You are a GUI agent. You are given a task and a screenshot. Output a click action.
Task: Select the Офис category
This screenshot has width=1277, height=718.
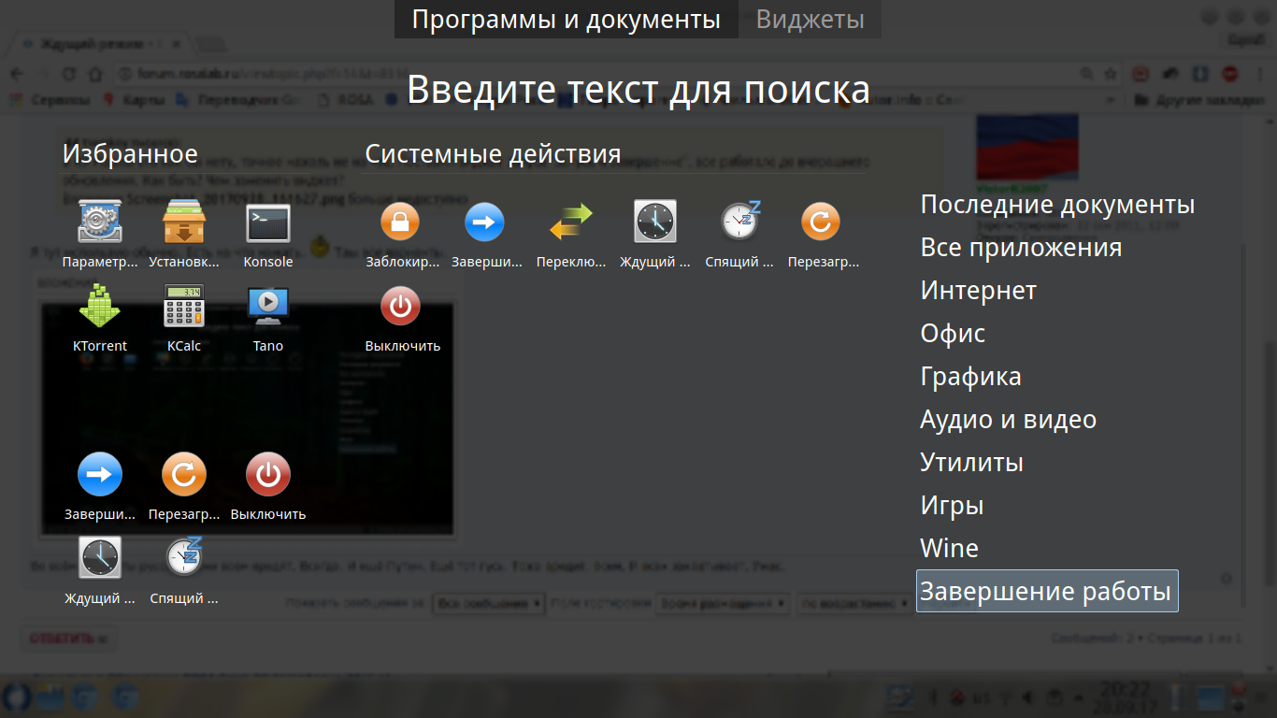(953, 333)
